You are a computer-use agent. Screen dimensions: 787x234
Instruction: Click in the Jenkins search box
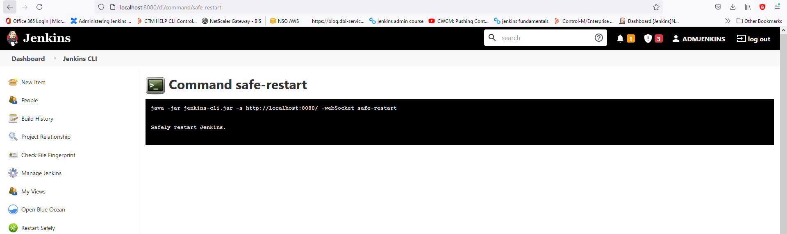tap(545, 38)
